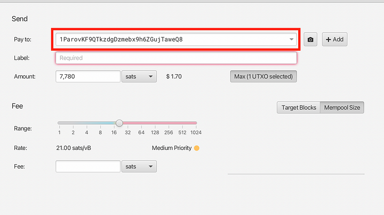Click the 21.00 sats/vB rate text
Screen dimensions: 384x215
click(74, 148)
